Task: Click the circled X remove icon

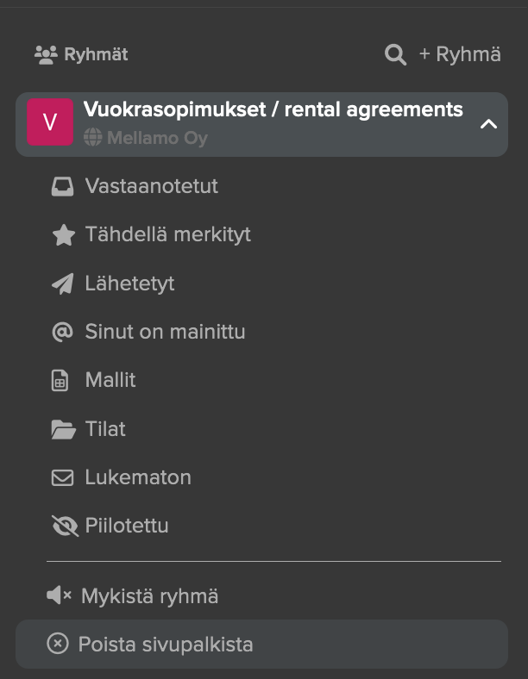Action: point(58,643)
